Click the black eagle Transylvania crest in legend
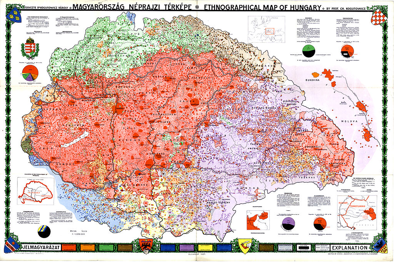 click(x=146, y=246)
